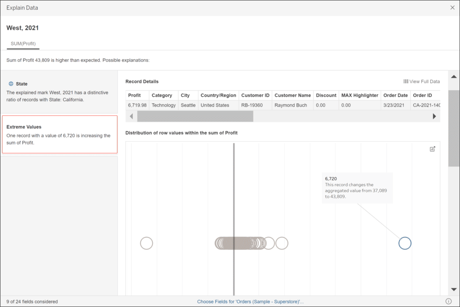This screenshot has height=307, width=460.
Task: Open Choose Fields for Orders link
Action: tap(250, 302)
